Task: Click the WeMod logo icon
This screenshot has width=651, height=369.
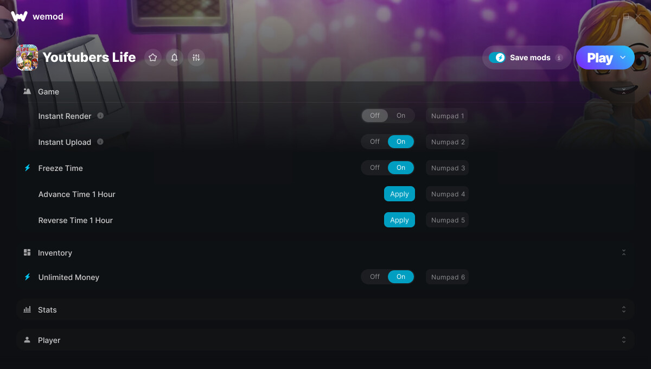Action: point(19,16)
